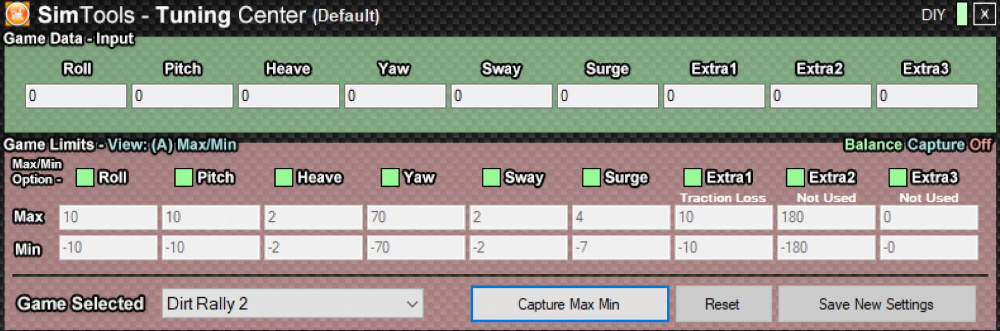
Task: Click the Yaw Max limit field
Action: tap(415, 217)
